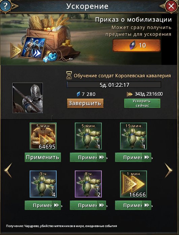179x235 pixels.
Task: Click the training progress bar timer
Action: pyautogui.click(x=114, y=85)
